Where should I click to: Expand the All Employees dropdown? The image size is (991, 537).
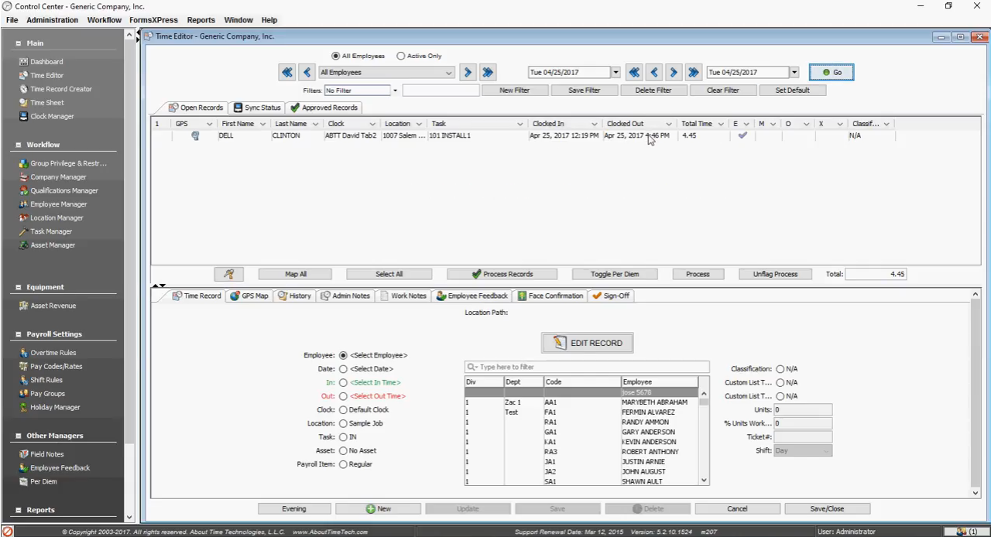(447, 73)
